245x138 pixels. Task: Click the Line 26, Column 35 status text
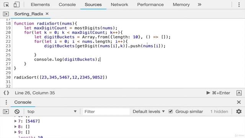35,93
